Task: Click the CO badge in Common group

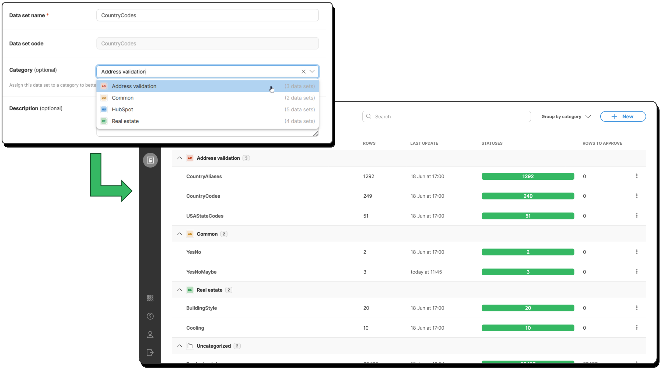Action: pyautogui.click(x=190, y=234)
